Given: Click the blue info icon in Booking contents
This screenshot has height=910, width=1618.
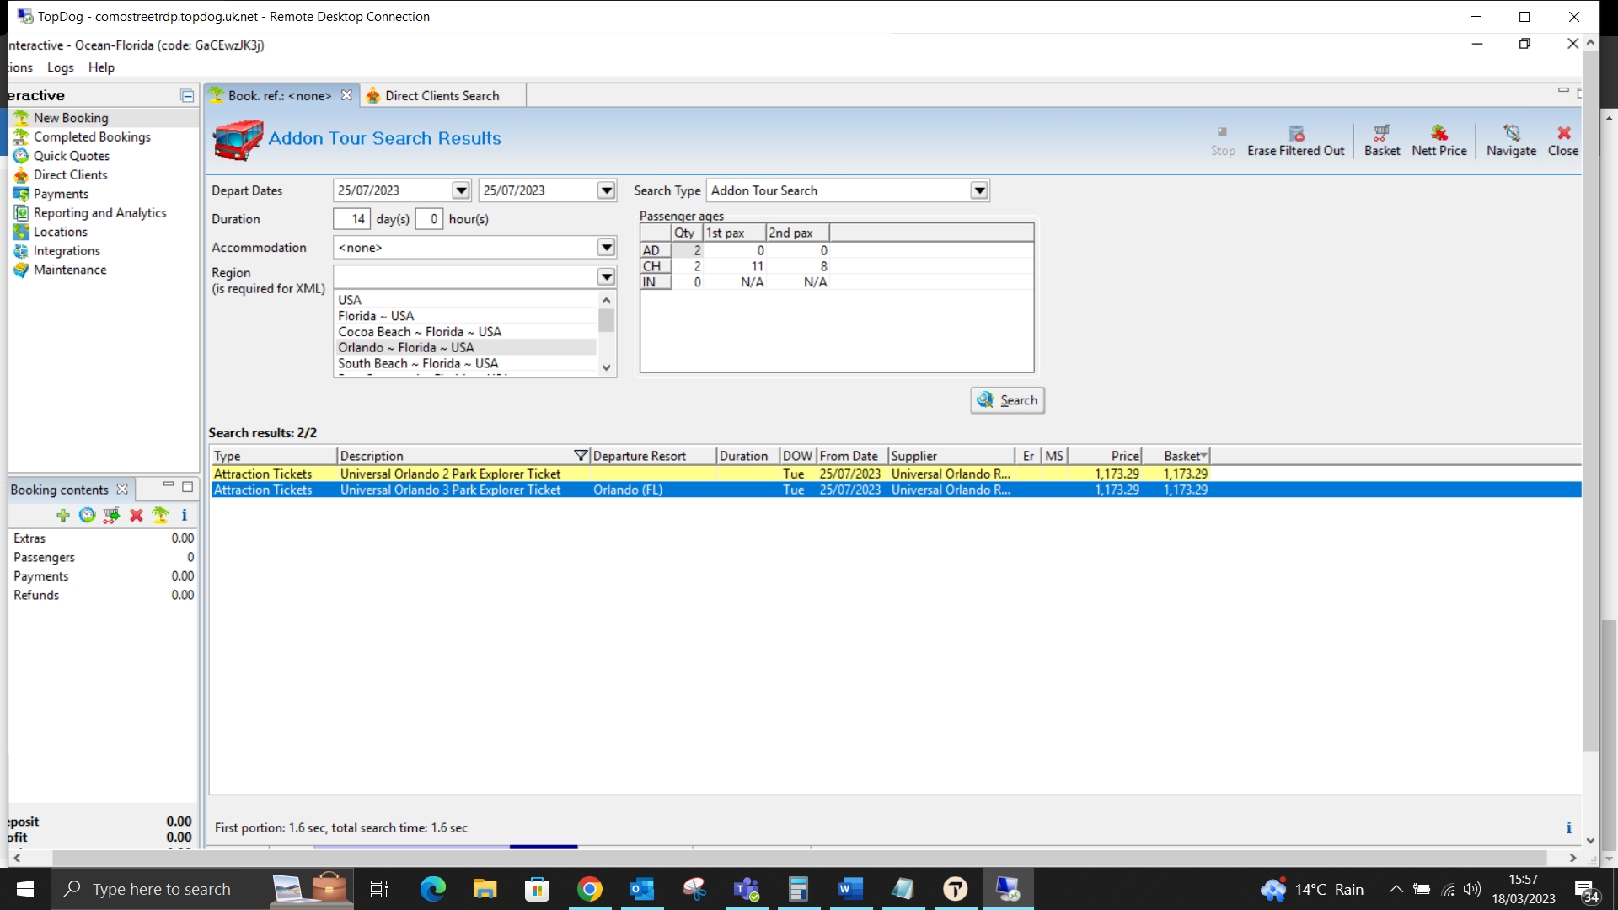Looking at the screenshot, I should coord(184,515).
